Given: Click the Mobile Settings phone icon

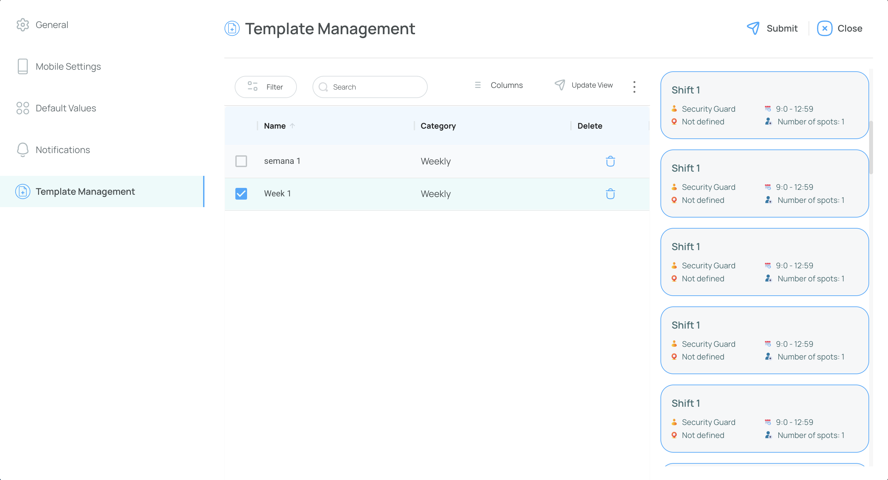Looking at the screenshot, I should click(23, 66).
